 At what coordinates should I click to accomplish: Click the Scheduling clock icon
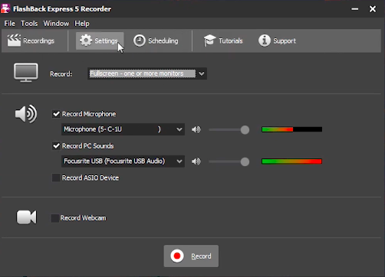click(x=140, y=41)
